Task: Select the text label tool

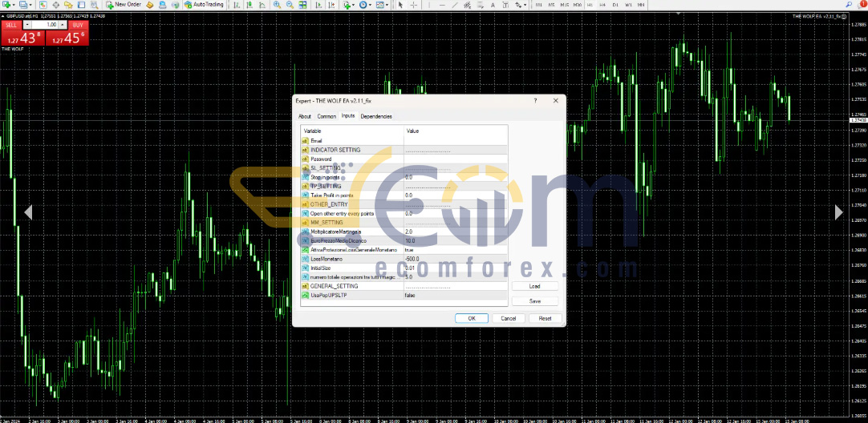Action: click(505, 5)
